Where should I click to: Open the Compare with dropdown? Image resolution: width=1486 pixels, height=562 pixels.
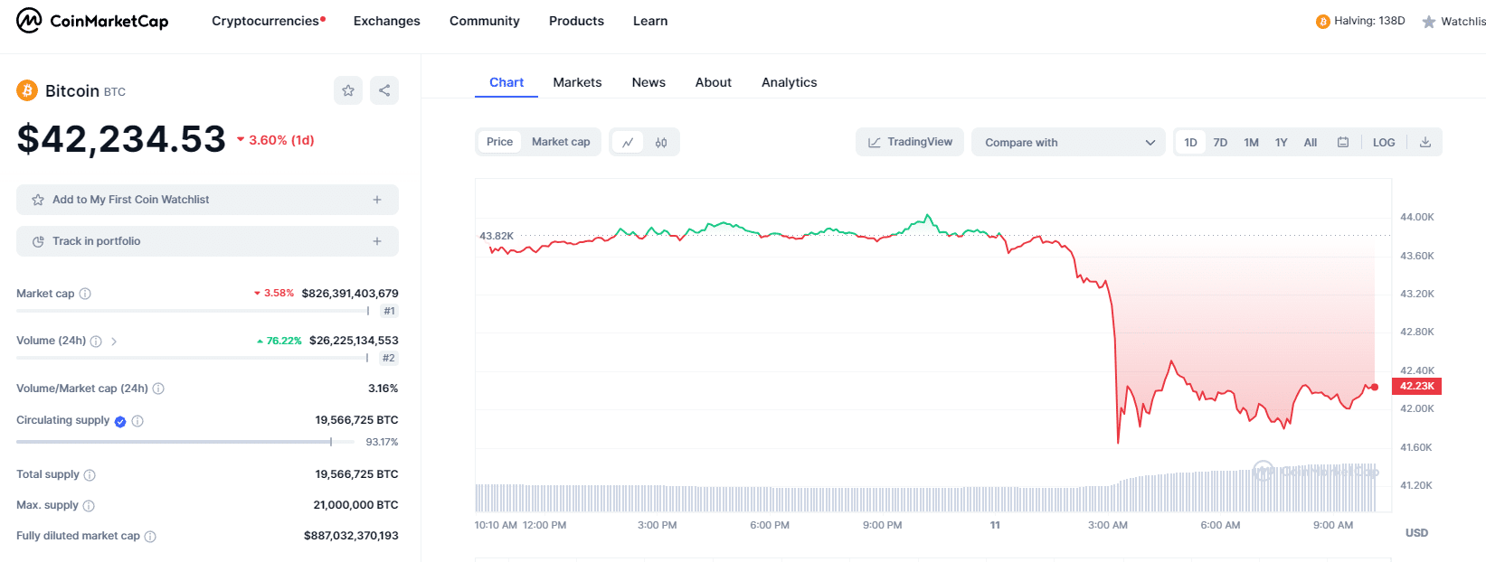1068,143
